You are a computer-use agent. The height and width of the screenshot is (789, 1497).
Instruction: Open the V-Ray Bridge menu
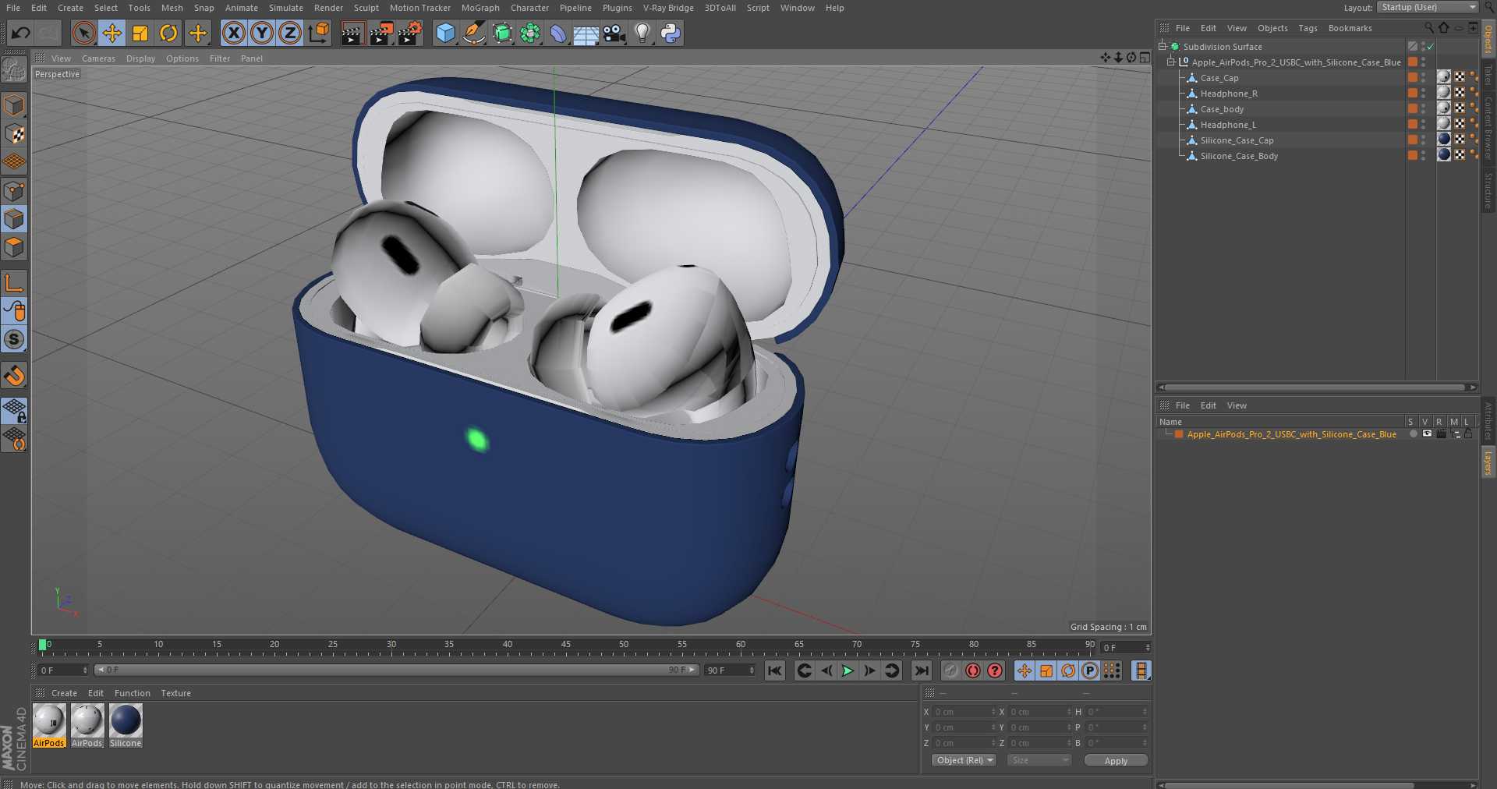pos(668,8)
